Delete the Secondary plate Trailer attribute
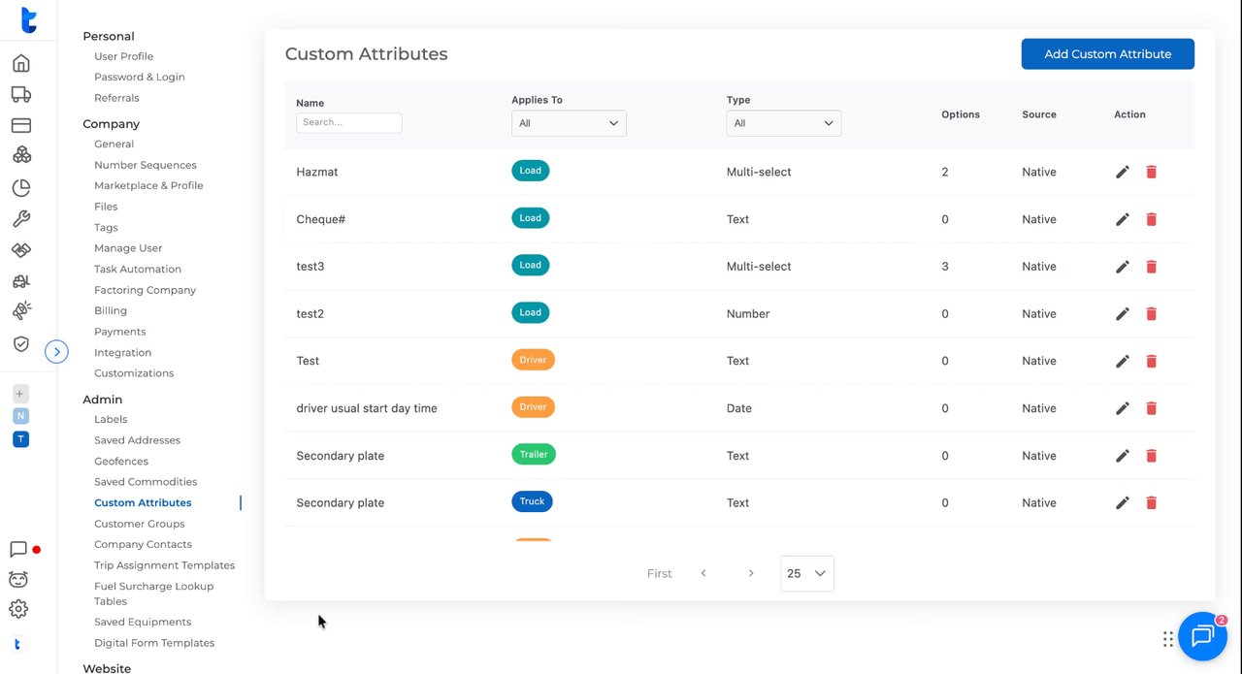The image size is (1242, 674). click(1152, 456)
